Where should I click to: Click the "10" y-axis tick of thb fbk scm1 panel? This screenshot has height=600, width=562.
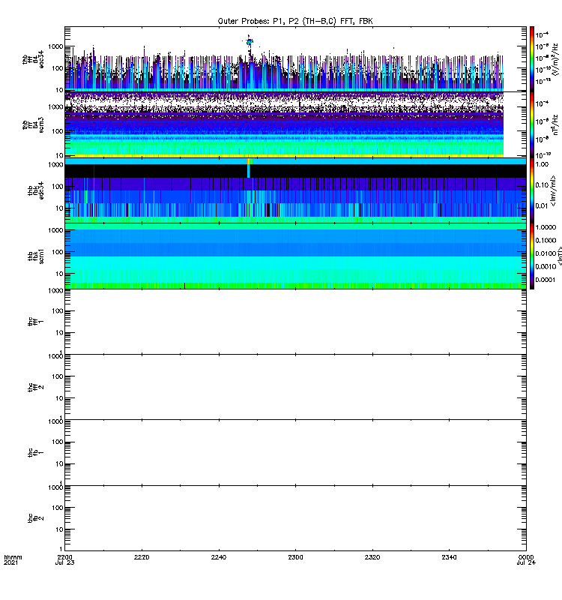(59, 274)
